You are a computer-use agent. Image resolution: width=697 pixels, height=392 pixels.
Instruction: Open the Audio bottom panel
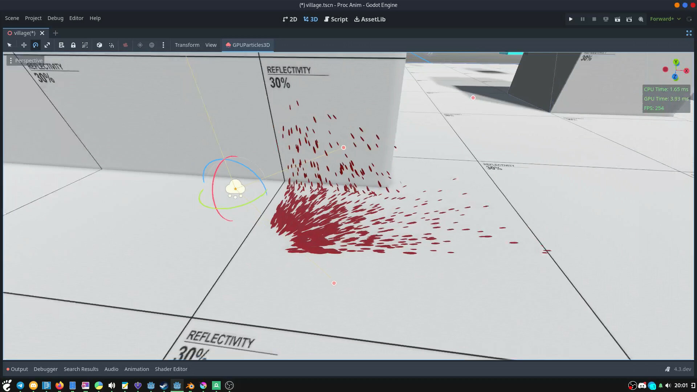pyautogui.click(x=111, y=369)
